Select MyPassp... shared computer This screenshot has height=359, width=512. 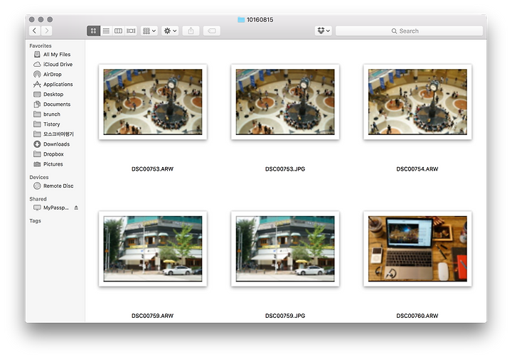coord(55,208)
